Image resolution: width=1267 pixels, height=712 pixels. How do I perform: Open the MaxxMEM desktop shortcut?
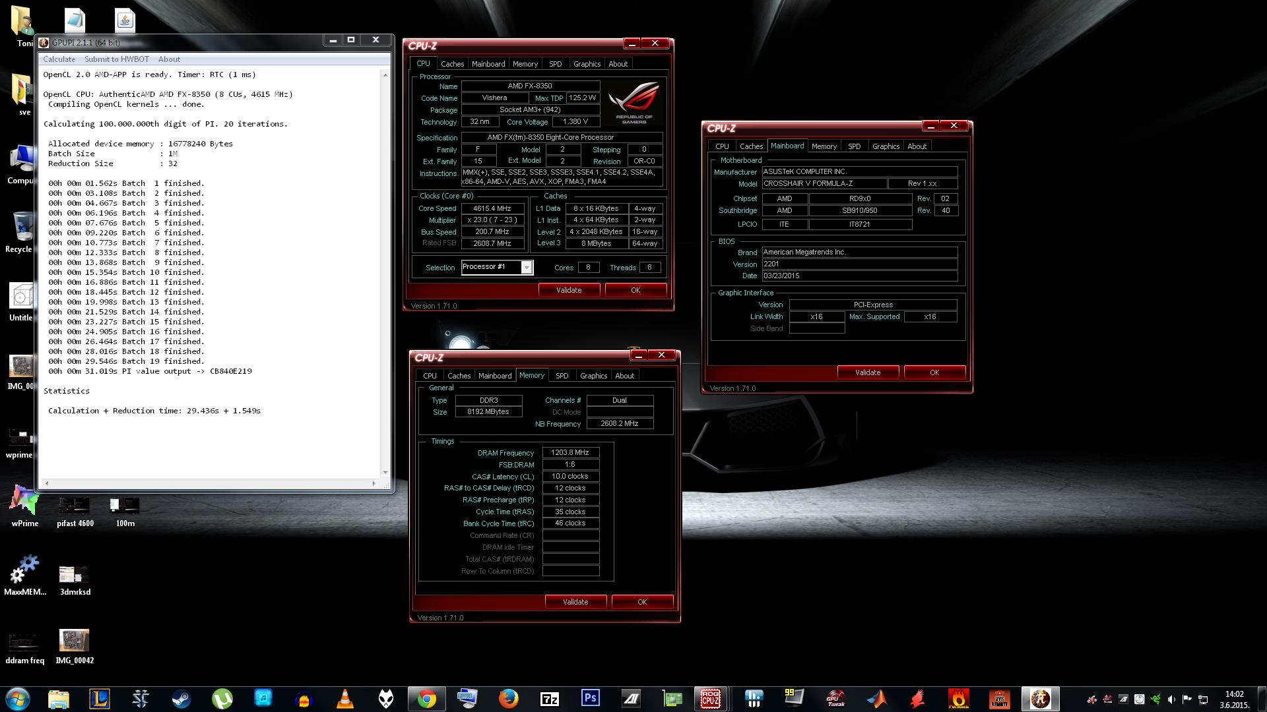(25, 575)
